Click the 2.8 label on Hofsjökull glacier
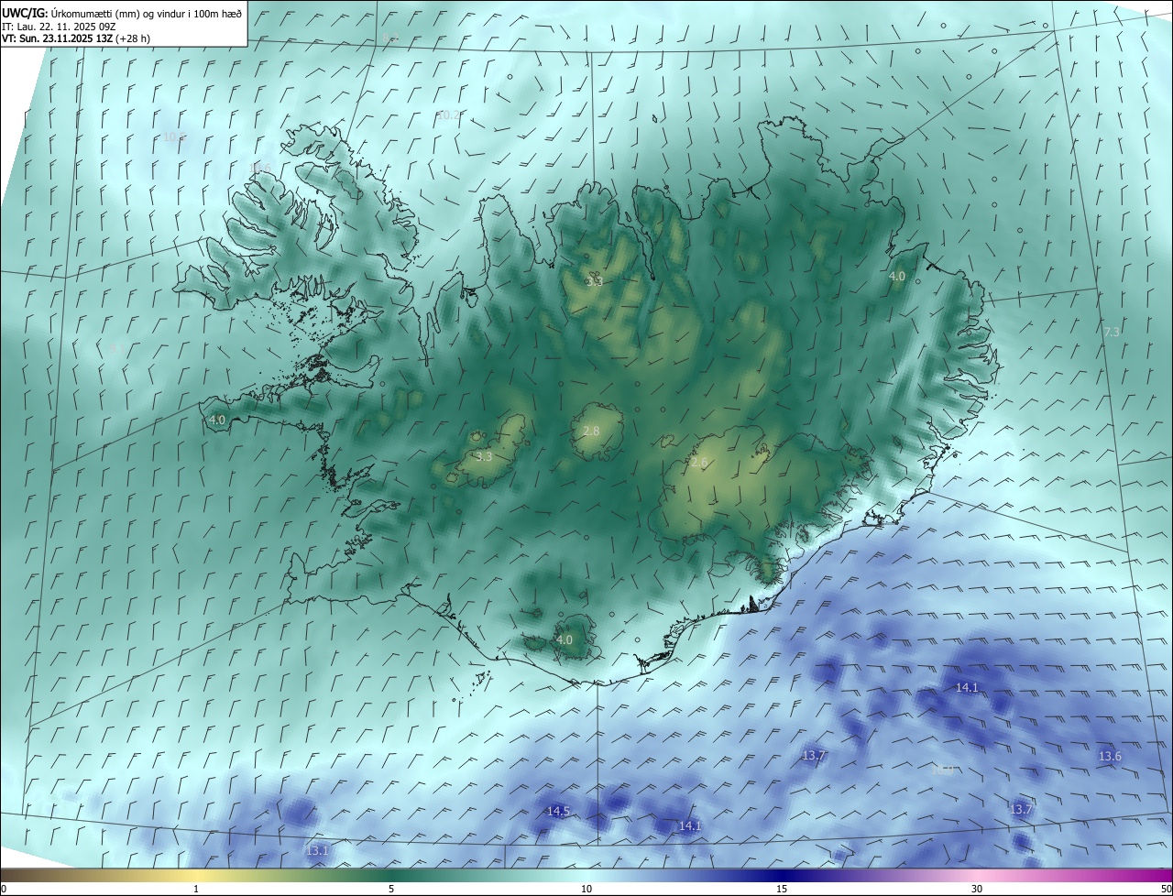Screen dimensions: 1173x896 coord(591,431)
